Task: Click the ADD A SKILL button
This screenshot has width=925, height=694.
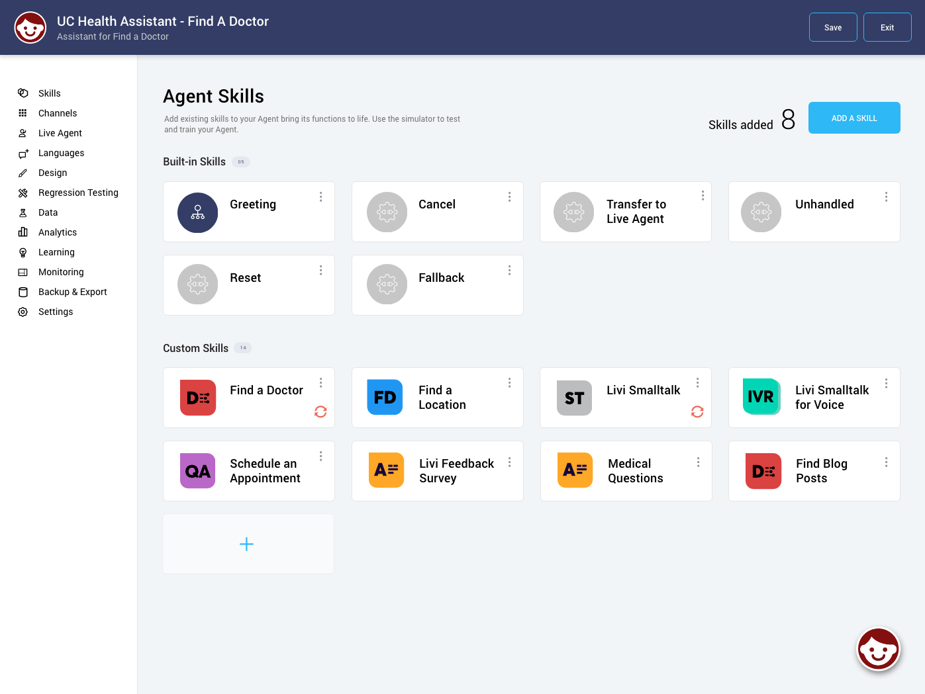Action: coord(854,118)
